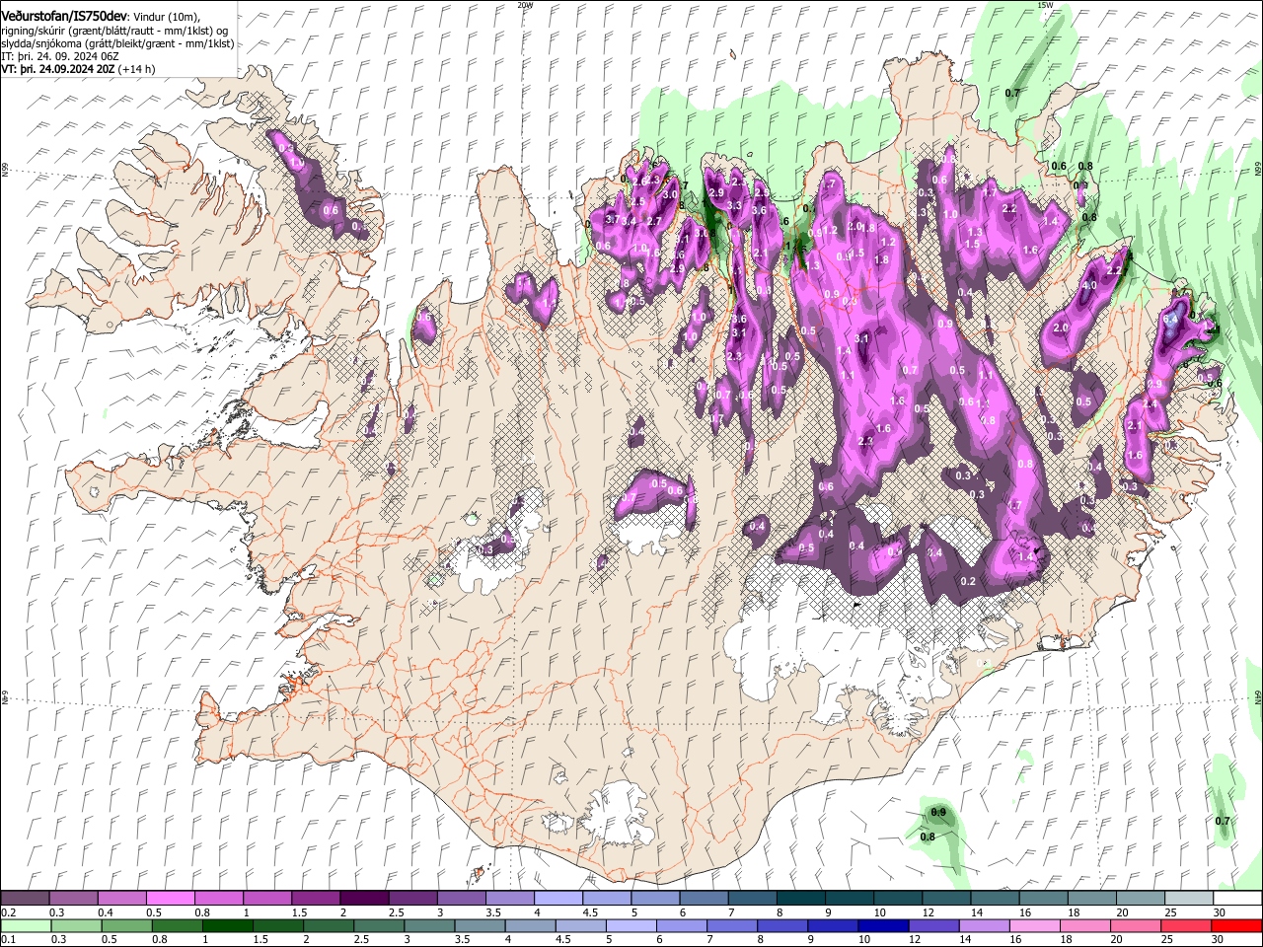Click the '(+14 h)' forecast offset text
The height and width of the screenshot is (947, 1263).
pyautogui.click(x=136, y=69)
